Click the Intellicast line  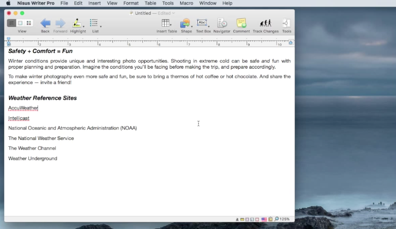click(x=19, y=118)
